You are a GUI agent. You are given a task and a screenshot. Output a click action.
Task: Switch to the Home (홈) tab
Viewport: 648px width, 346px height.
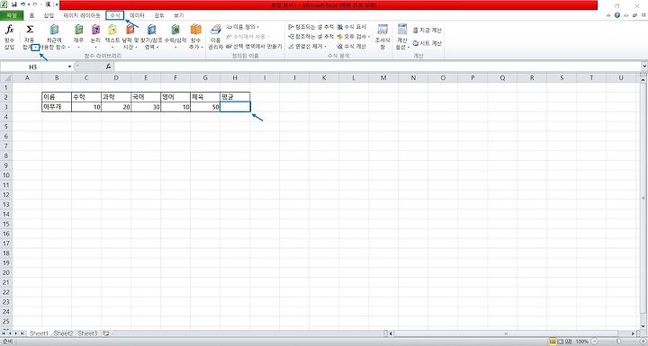click(x=31, y=15)
